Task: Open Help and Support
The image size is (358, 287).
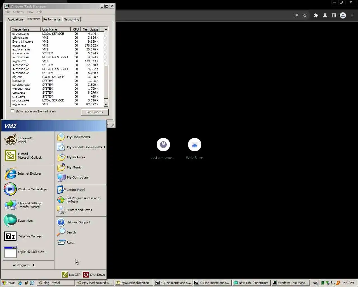Action: (81, 222)
